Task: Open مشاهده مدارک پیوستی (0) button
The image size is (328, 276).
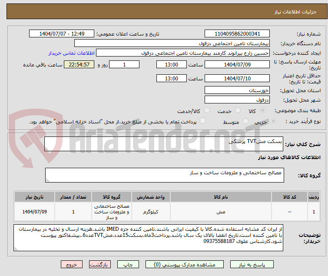Action: tap(185, 265)
